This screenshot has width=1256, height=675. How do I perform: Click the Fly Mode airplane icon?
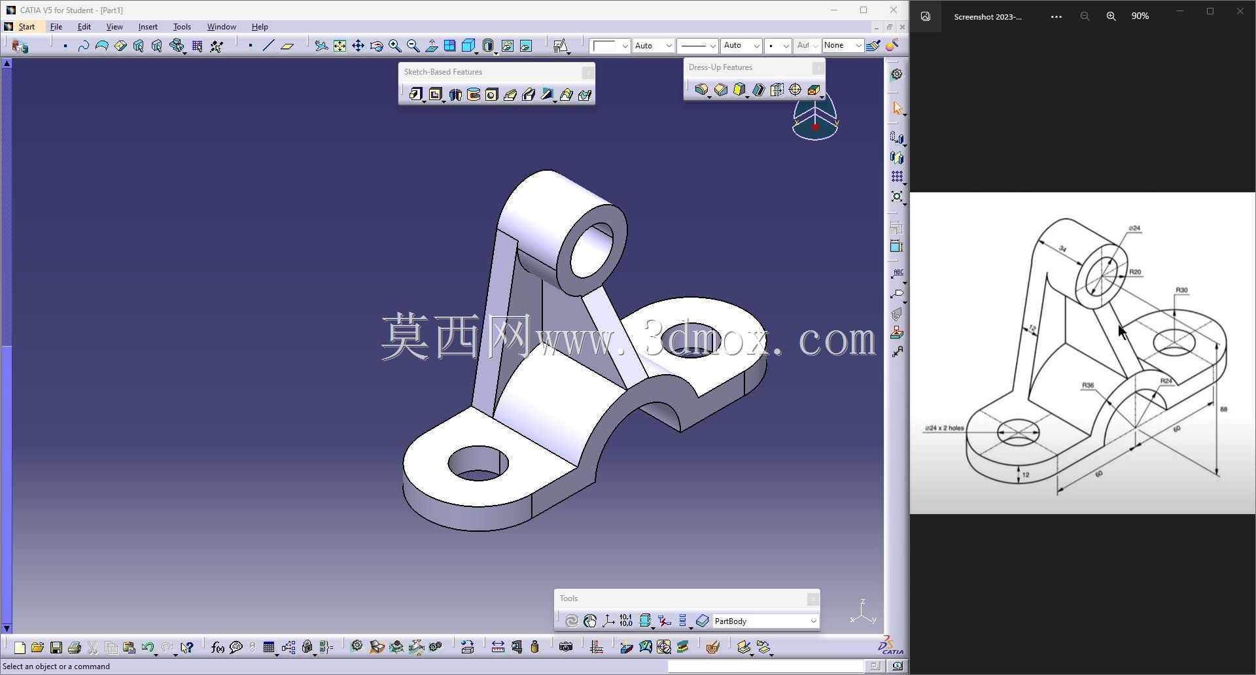321,45
